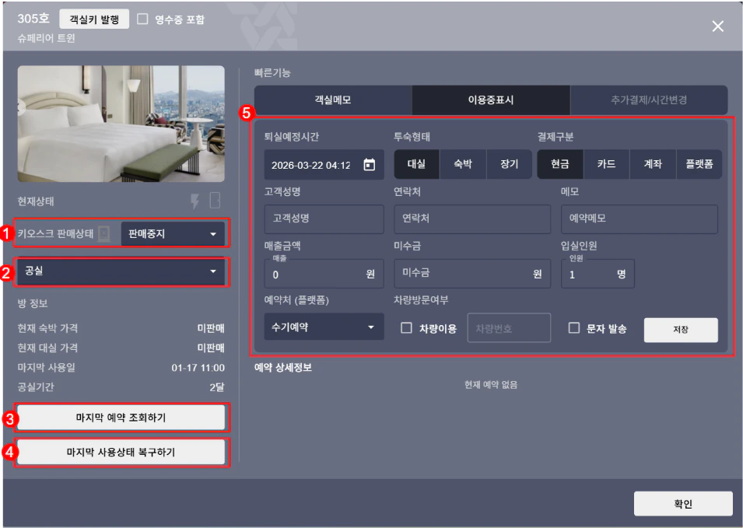Open the 공실 room status dropdown
Image resolution: width=743 pixels, height=528 pixels.
121,271
